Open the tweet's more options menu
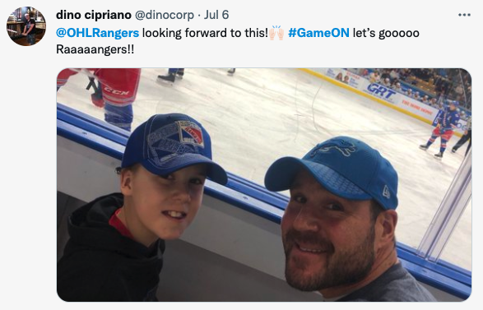Screen dimensions: 483x310 [464, 15]
